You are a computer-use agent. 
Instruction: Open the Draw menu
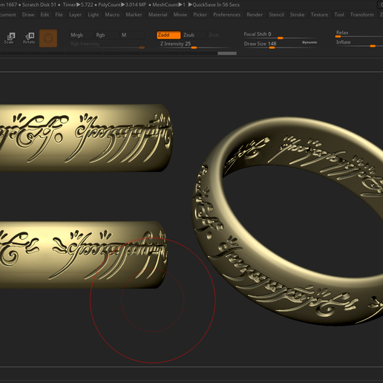(x=28, y=15)
